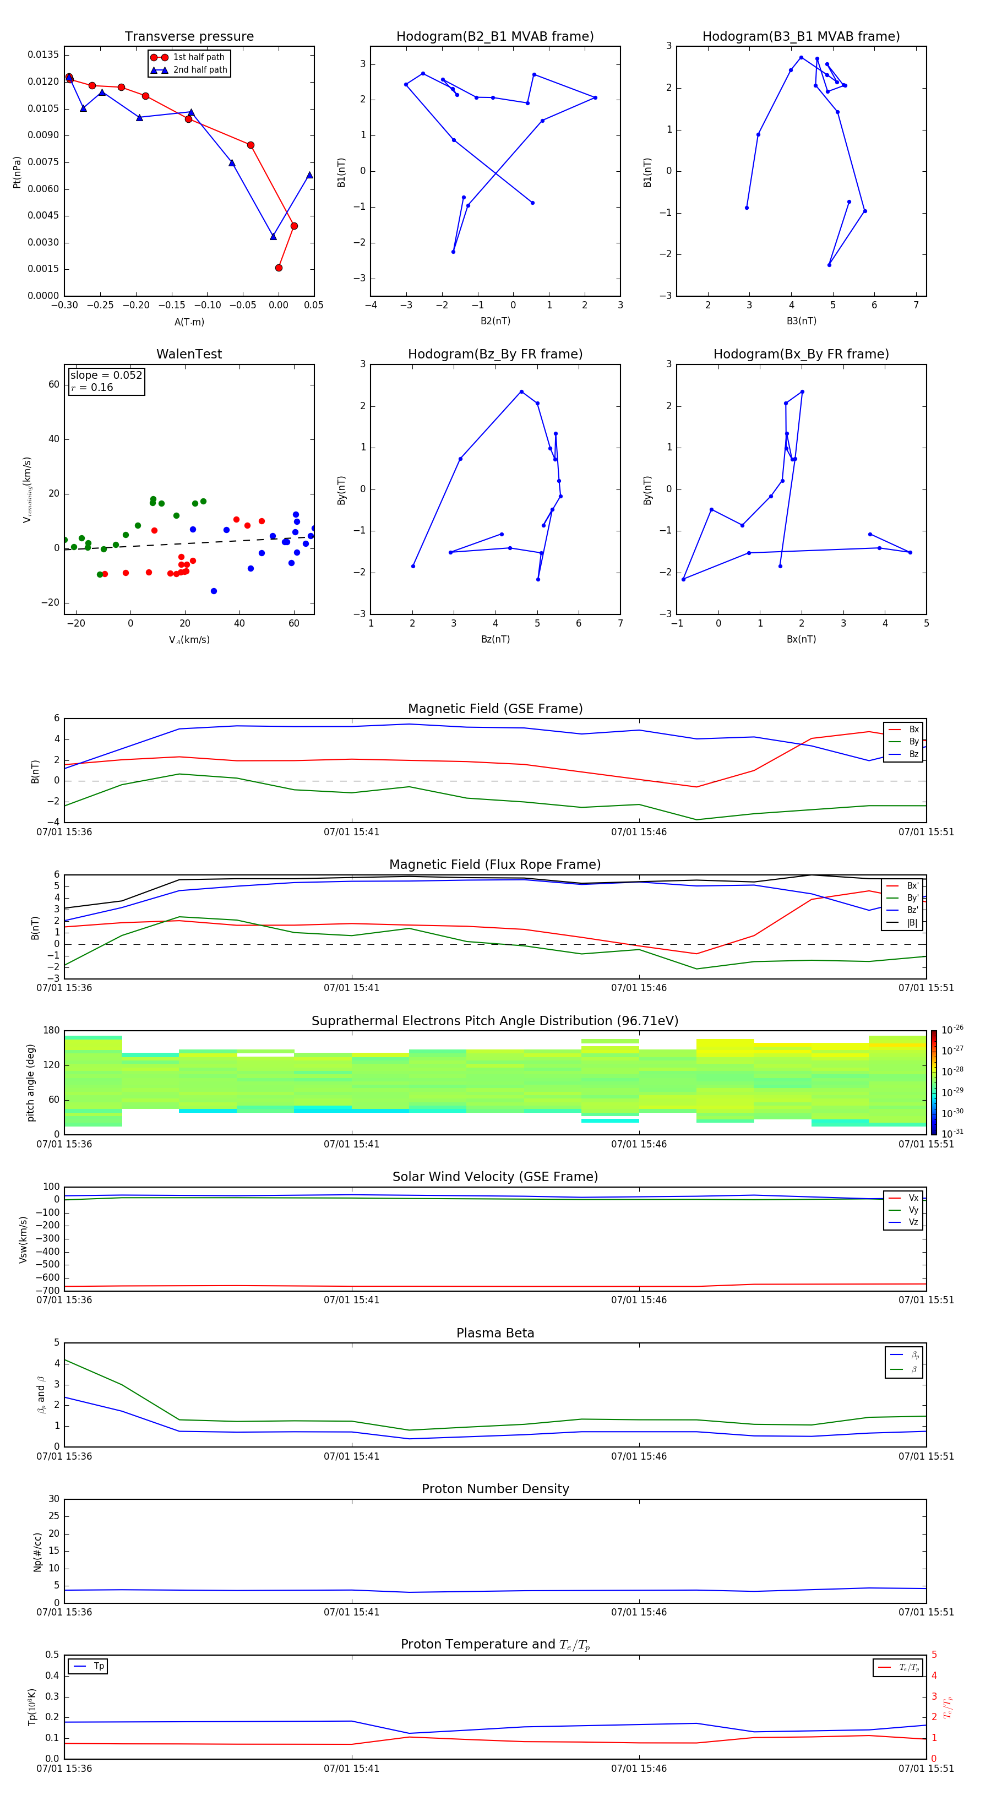Click the 'Hodogram(Bx_By FR frame)' title
Screen dimensions: 991x1817
801,354
